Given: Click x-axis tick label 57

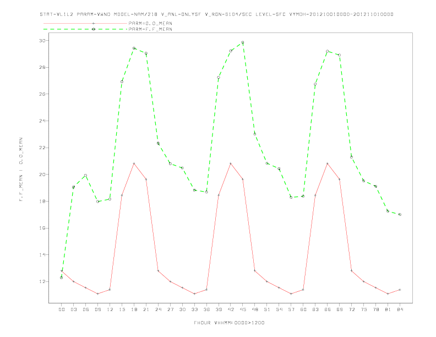Looking at the screenshot, I should [291, 309].
